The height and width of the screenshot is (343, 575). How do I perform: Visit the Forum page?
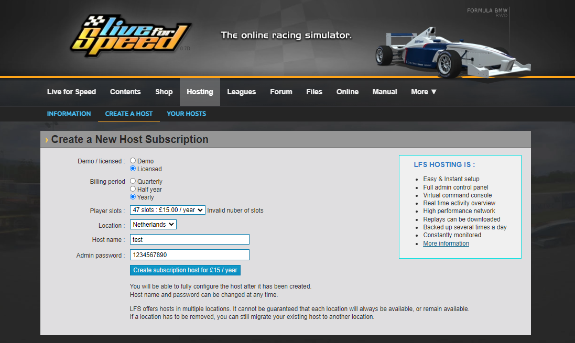[281, 92]
